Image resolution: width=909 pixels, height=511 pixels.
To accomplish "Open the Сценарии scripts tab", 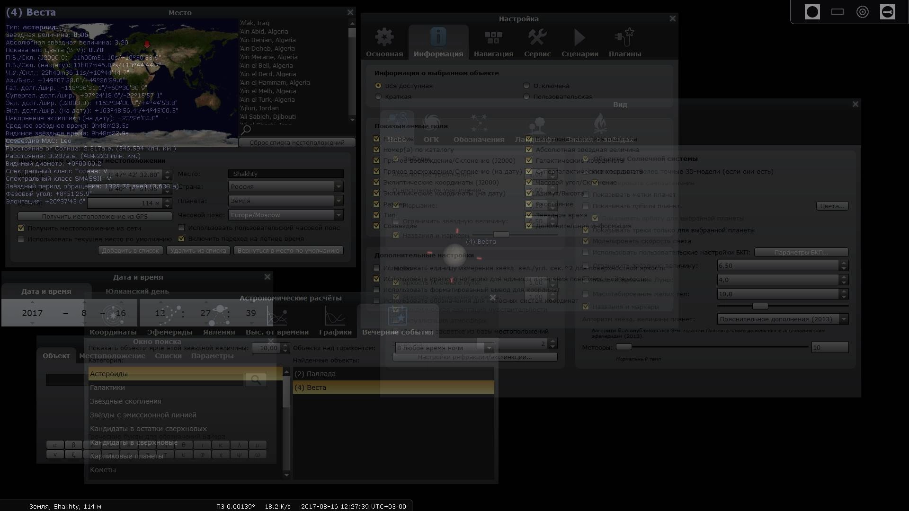I will pyautogui.click(x=579, y=43).
